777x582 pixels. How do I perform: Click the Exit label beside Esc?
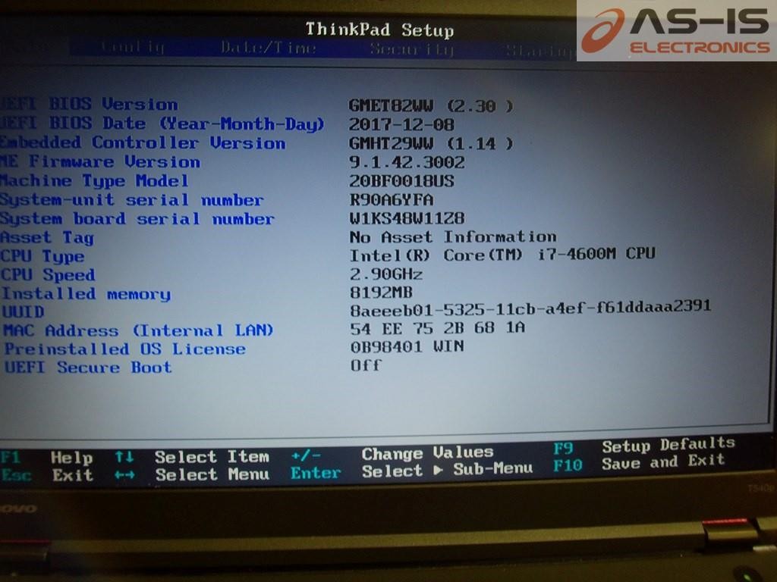[73, 475]
